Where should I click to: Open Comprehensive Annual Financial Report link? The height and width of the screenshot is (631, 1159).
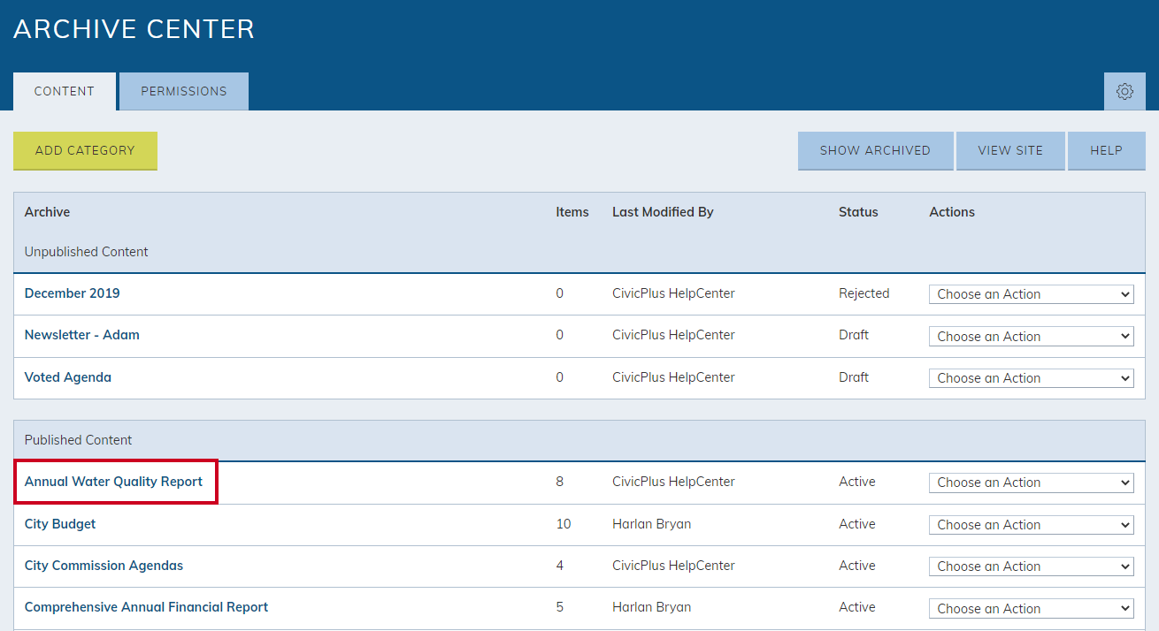pyautogui.click(x=147, y=607)
